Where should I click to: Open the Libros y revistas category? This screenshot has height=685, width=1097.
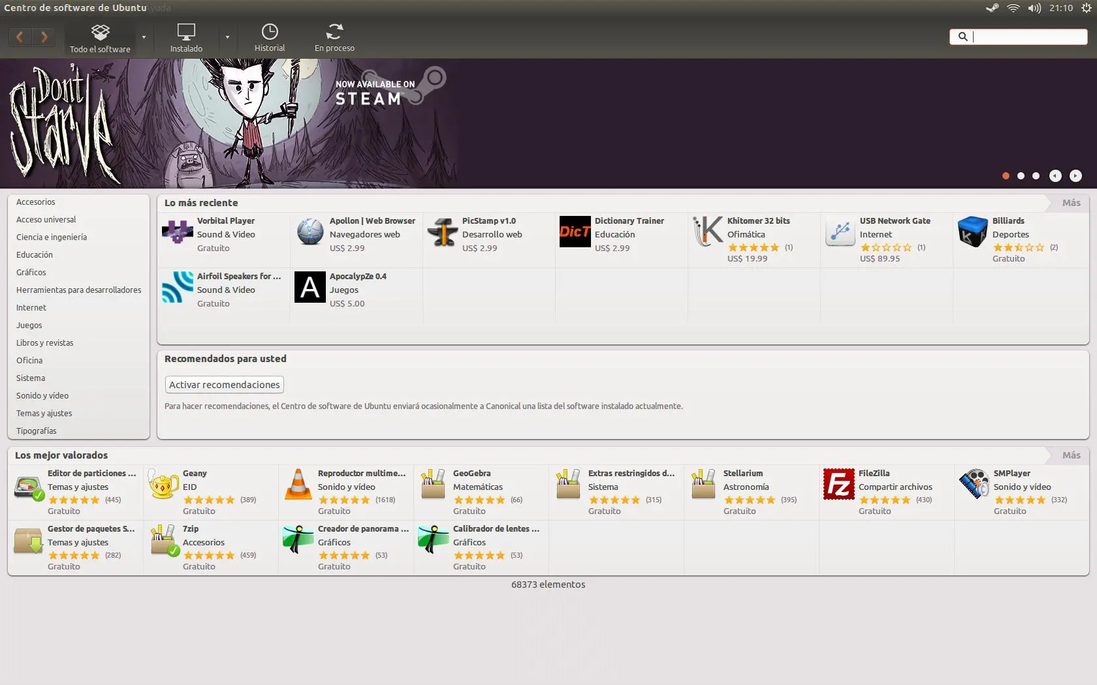click(45, 343)
